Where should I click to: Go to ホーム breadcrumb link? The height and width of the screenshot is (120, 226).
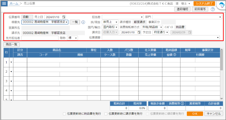coord(14,4)
